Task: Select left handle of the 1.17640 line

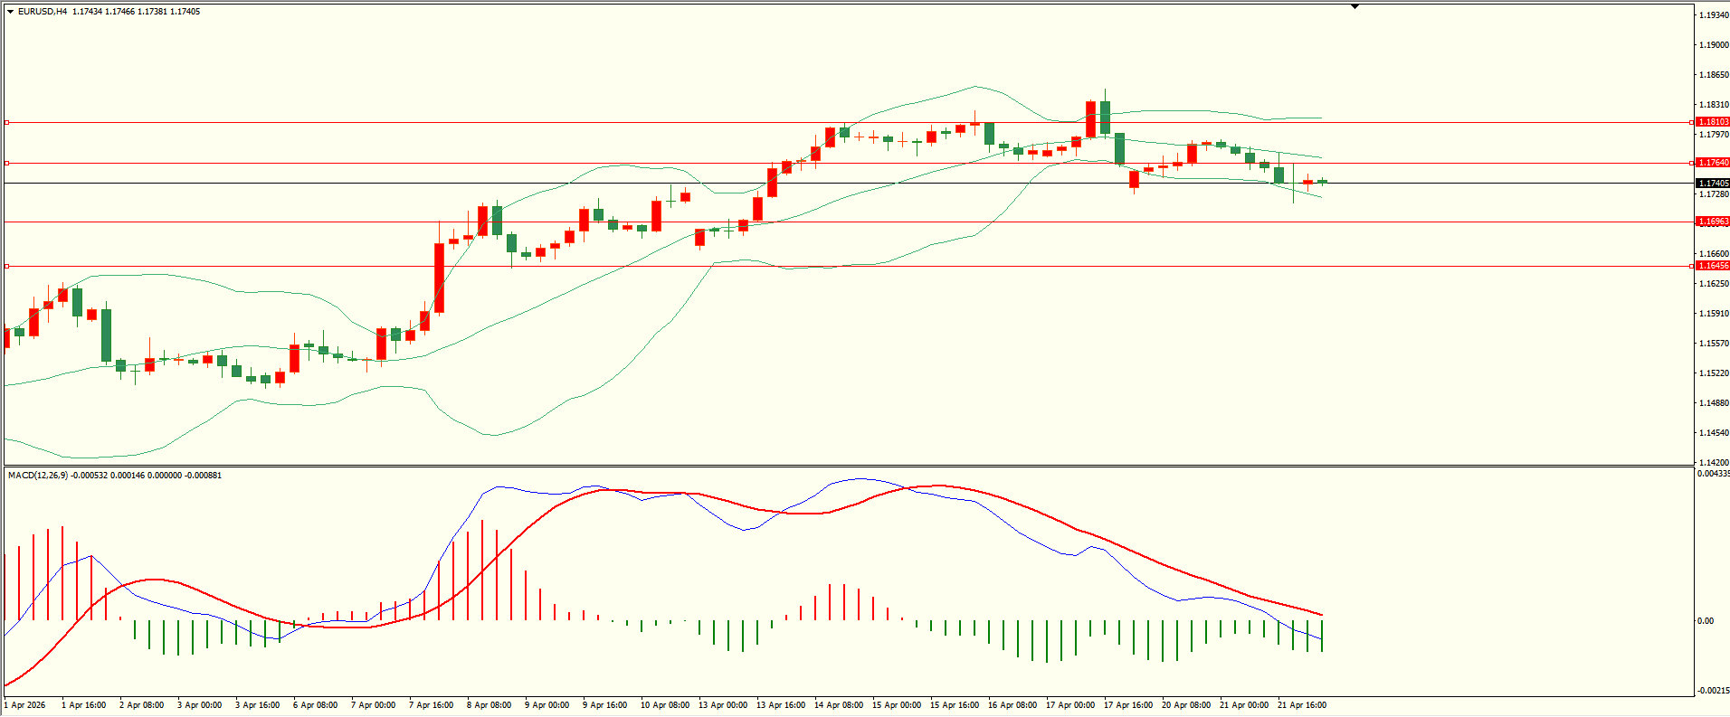Action: (x=6, y=164)
